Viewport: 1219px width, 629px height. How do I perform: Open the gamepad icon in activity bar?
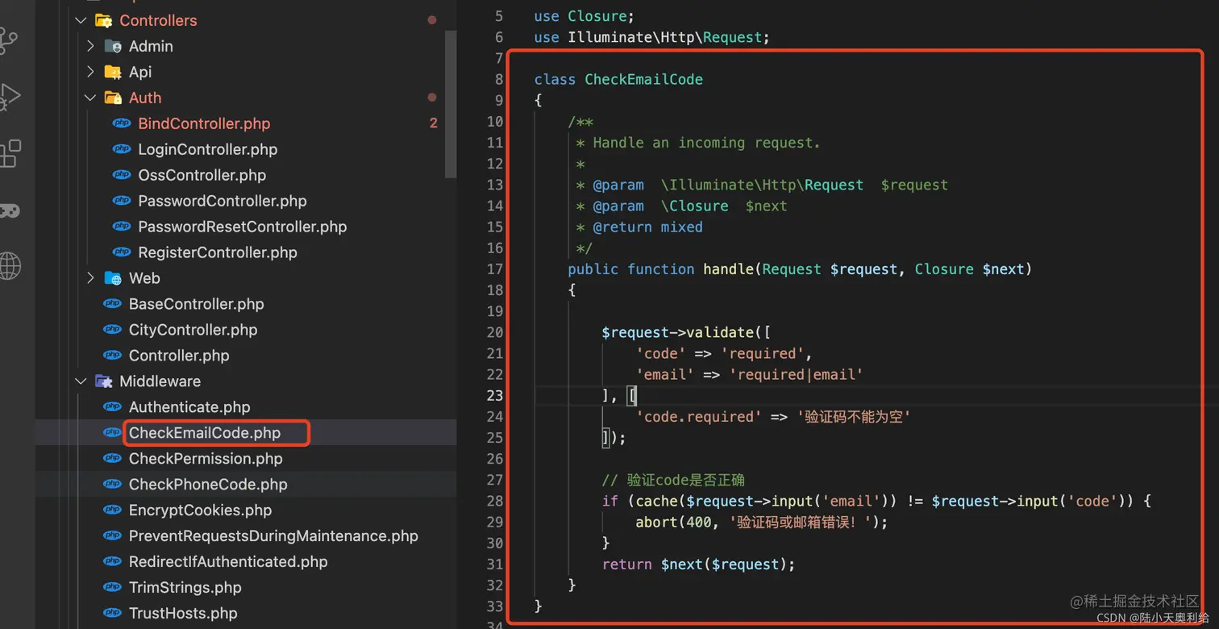(x=9, y=210)
